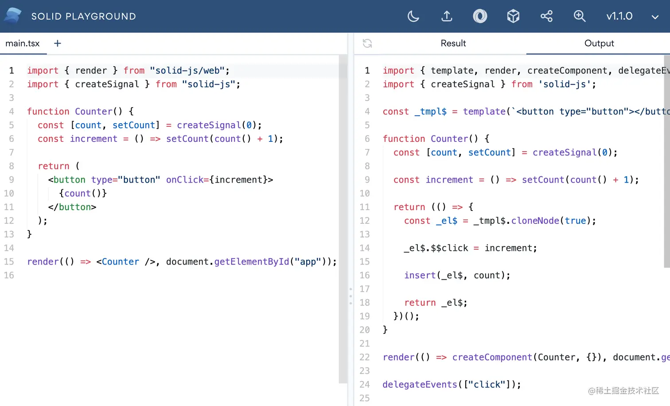The height and width of the screenshot is (406, 670).
Task: Click "getElementById" in left editor line 15
Action: point(252,262)
